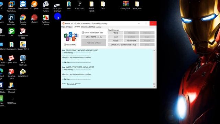Open the SHELF FRAME folder
The image size is (220, 124).
point(91,6)
